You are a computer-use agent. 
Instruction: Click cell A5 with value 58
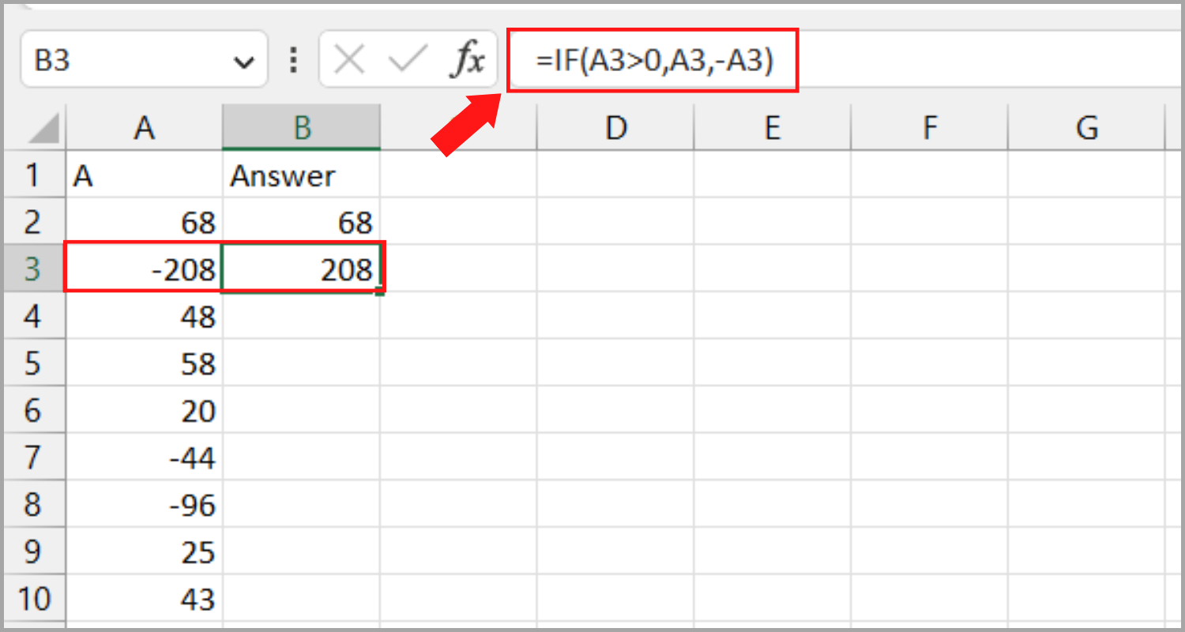(144, 363)
